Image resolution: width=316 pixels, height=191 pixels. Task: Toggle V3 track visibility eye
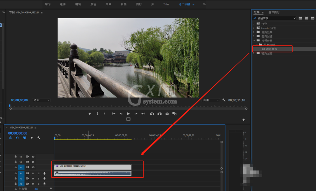point(33,157)
